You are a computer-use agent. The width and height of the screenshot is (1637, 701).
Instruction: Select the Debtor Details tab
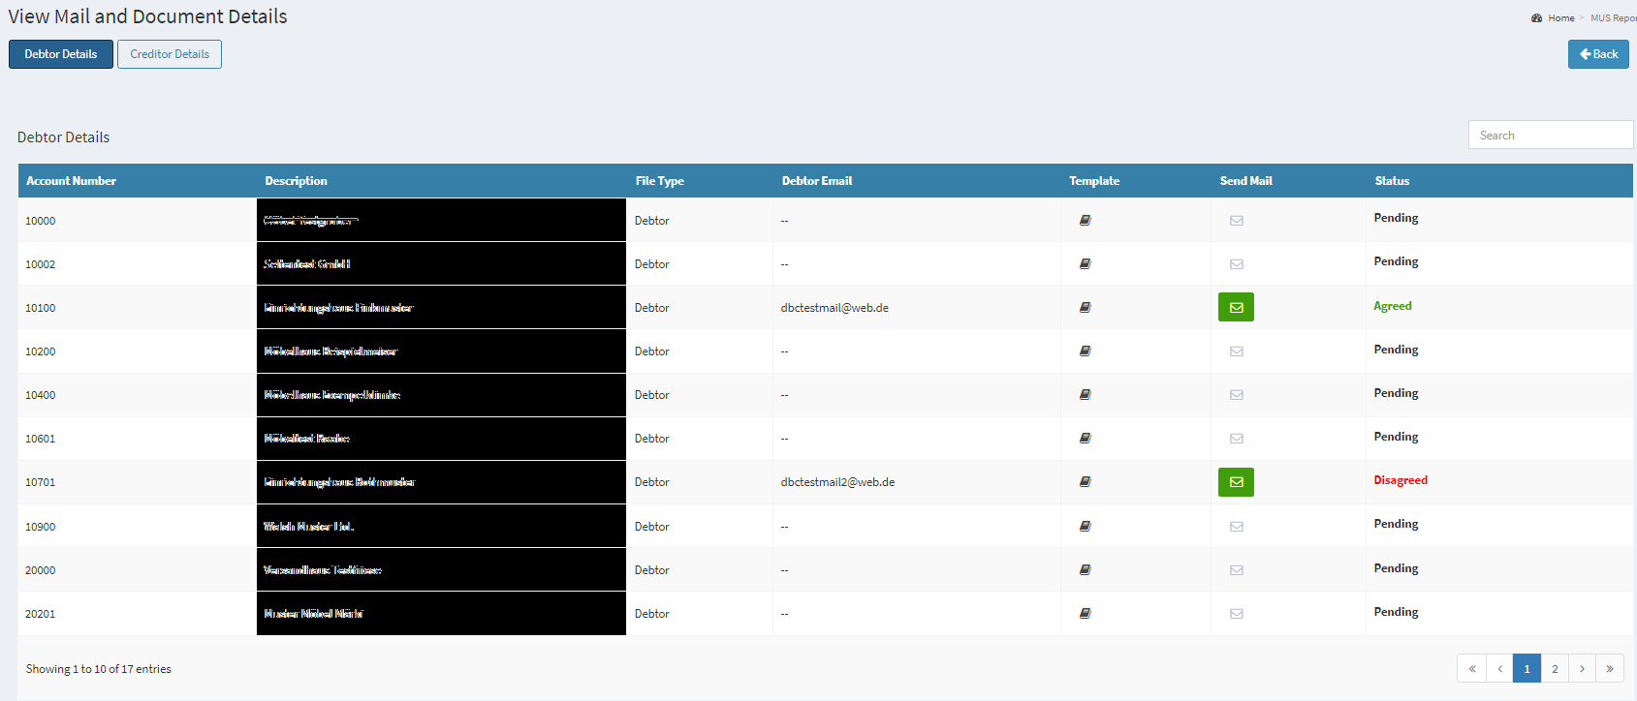(61, 54)
